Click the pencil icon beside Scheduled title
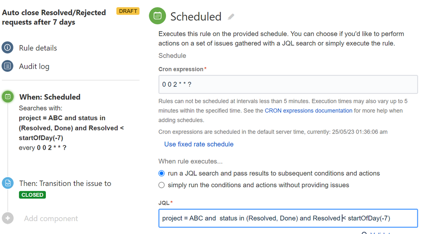Screen dimensions: 432x234 tap(231, 17)
